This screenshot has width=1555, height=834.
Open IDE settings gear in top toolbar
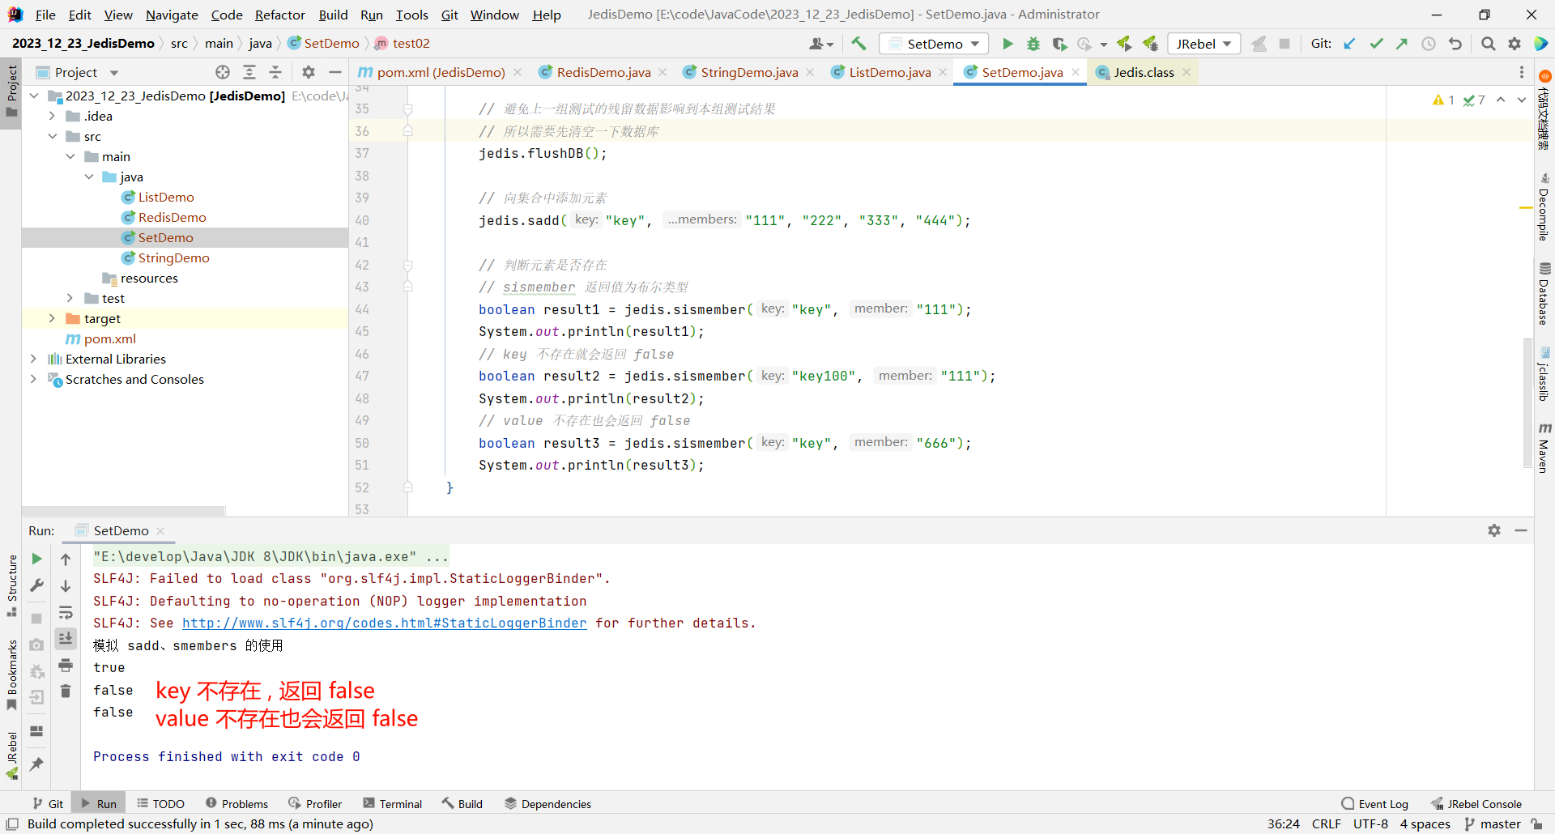point(1515,44)
